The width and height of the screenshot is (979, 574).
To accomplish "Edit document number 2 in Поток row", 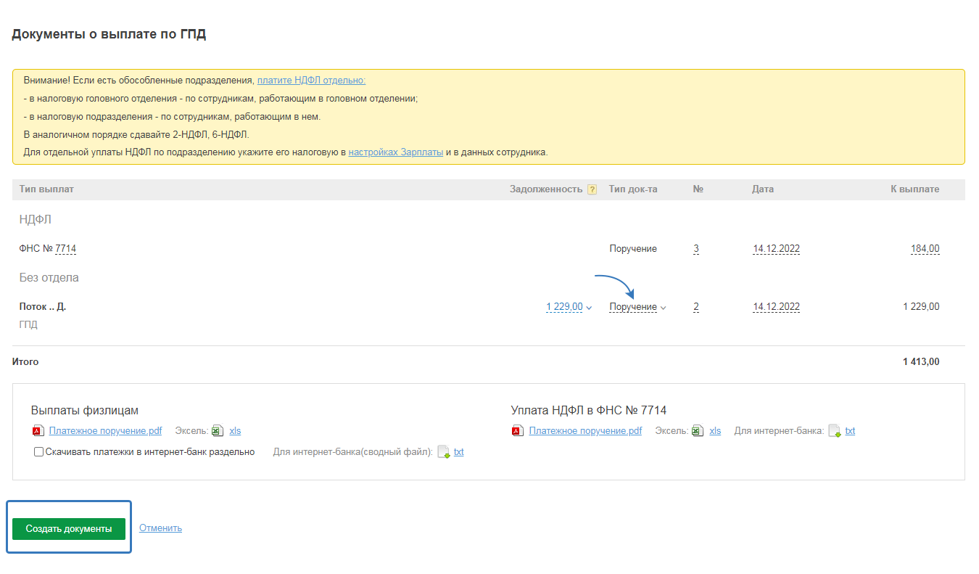I will (x=696, y=307).
